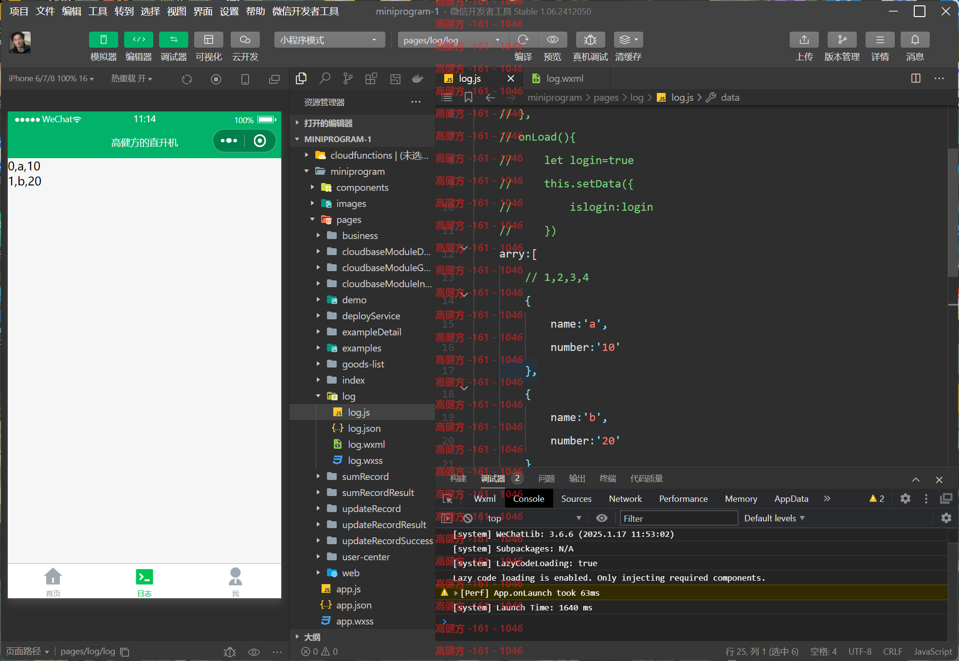Toggle console live expression eye icon
The width and height of the screenshot is (959, 661).
click(602, 518)
